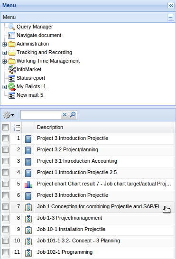Click the Navigate document icon

[x=12, y=36]
